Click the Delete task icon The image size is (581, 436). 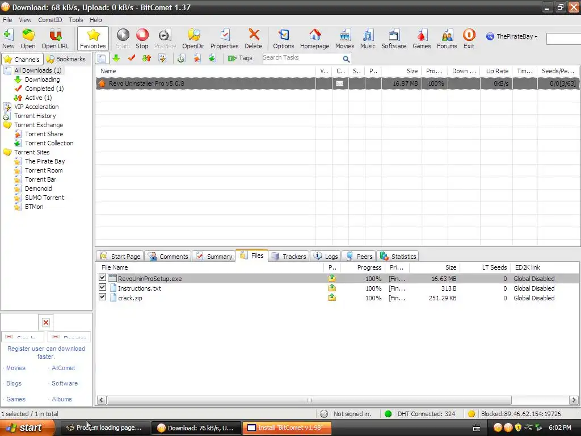(x=254, y=39)
